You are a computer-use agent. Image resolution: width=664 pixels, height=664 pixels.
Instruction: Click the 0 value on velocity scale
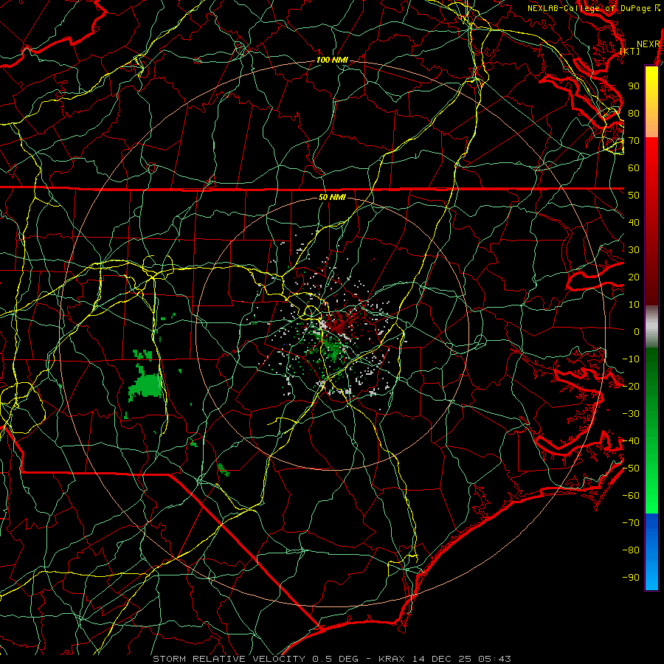637,332
